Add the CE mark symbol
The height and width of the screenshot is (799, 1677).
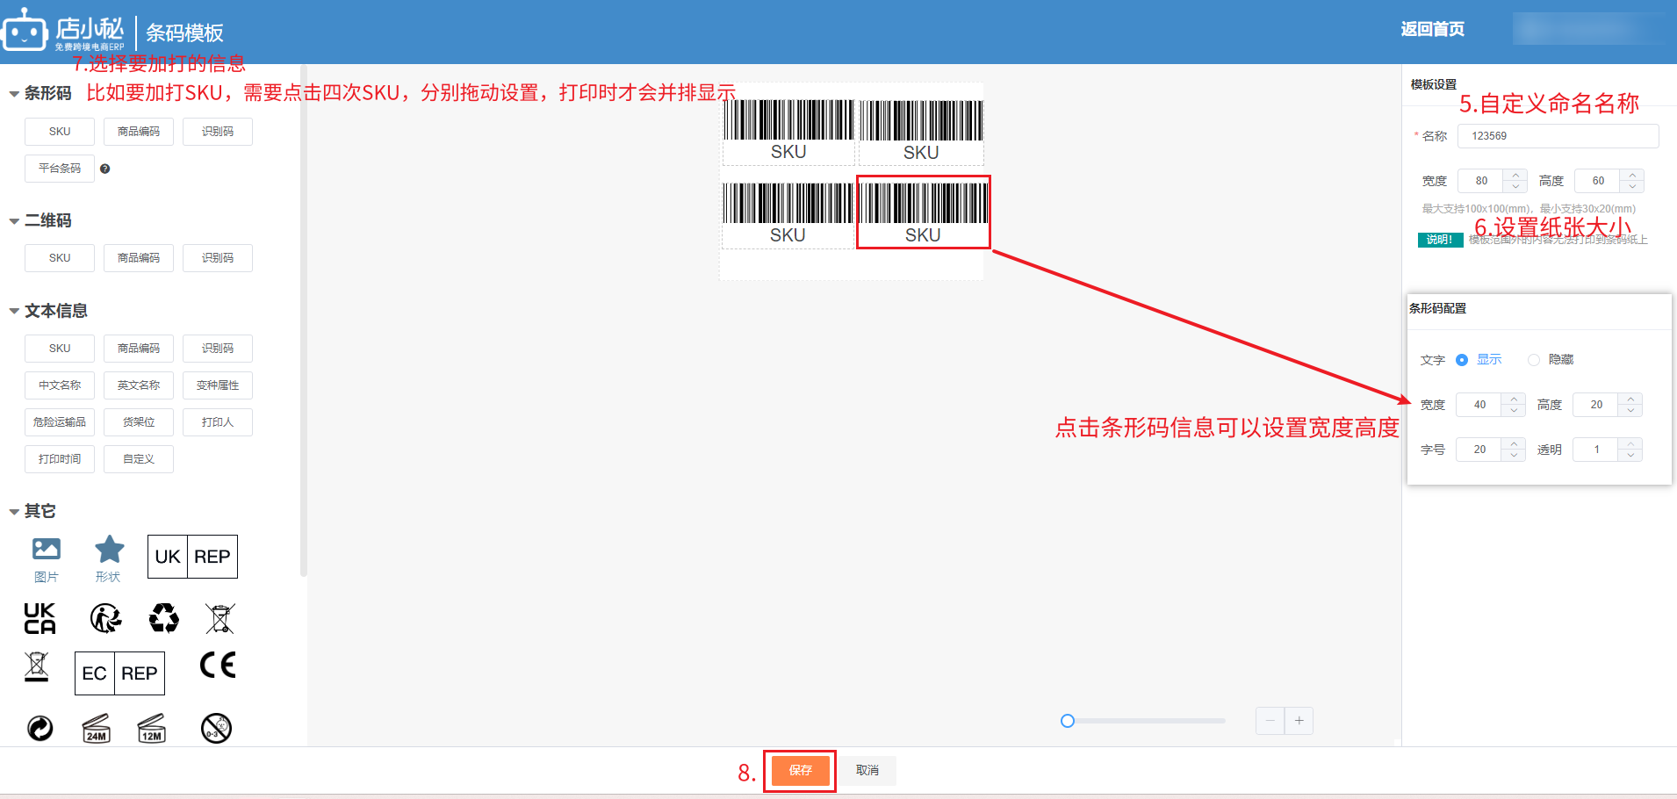pos(218,665)
